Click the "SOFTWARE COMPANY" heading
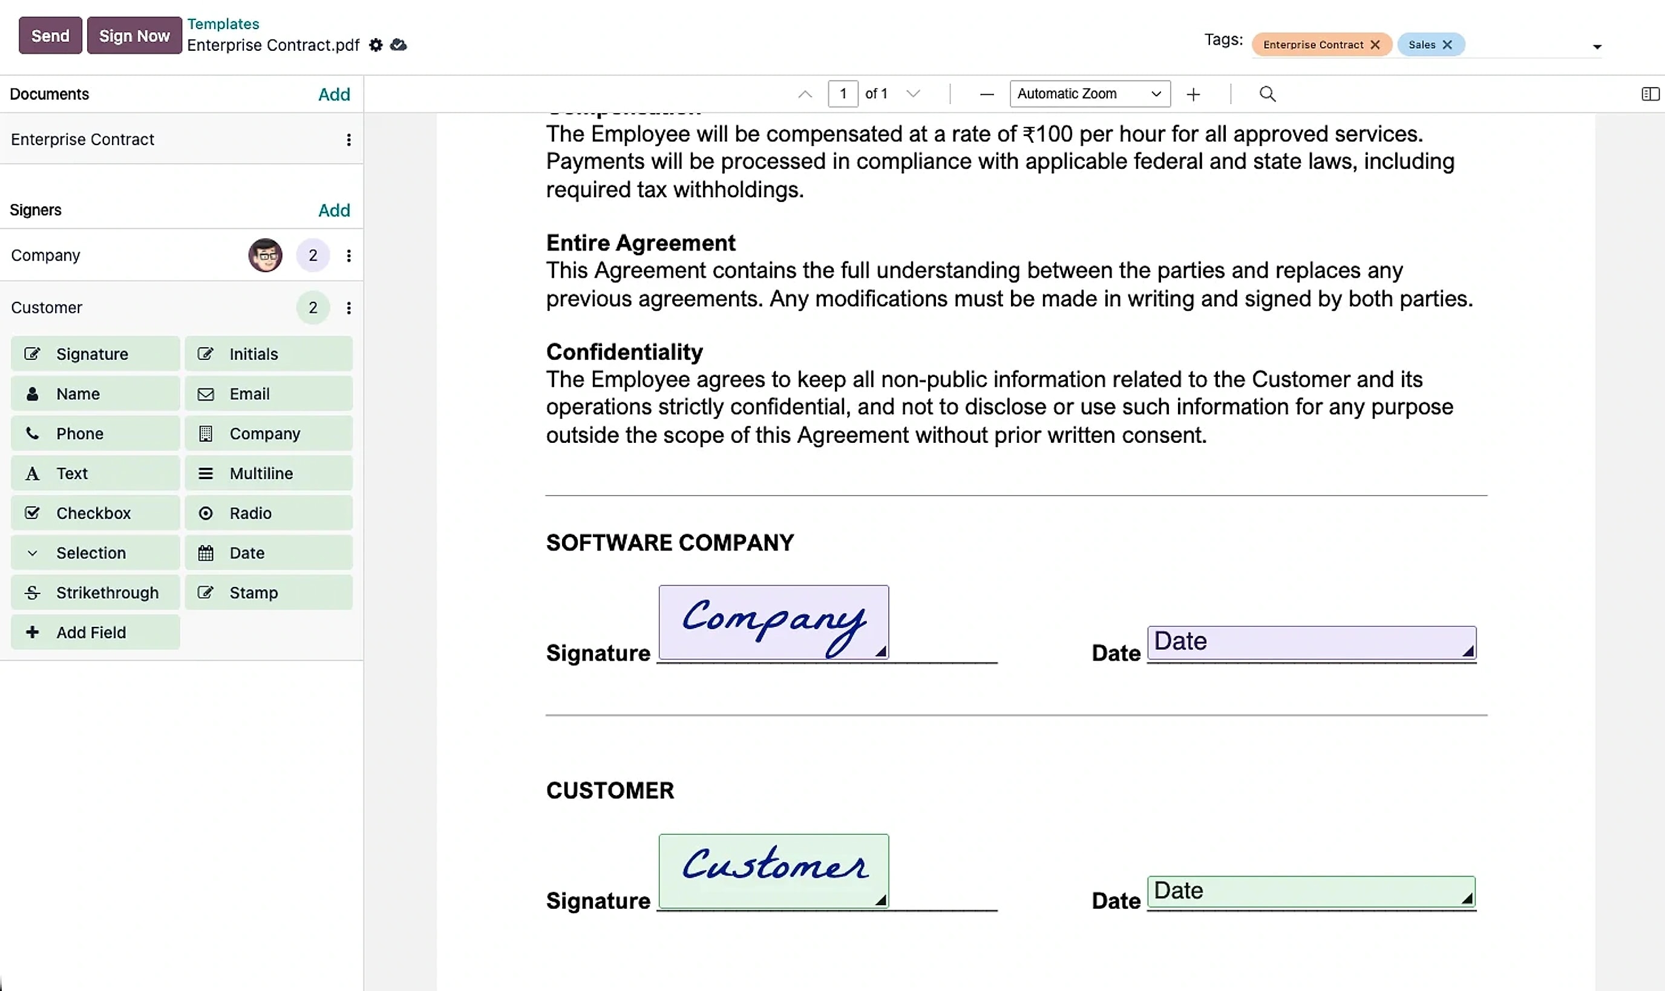 670,543
